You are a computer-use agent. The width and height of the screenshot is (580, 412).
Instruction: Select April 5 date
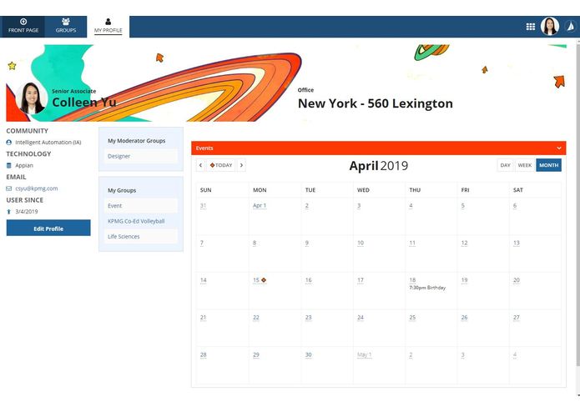coord(462,205)
